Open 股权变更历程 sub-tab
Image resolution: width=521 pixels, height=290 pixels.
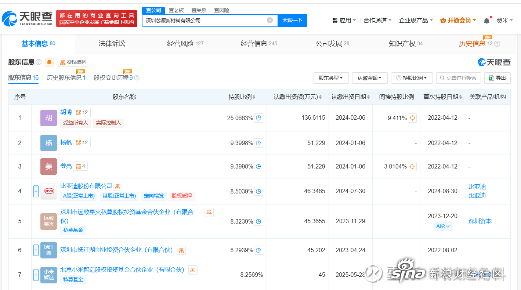pyautogui.click(x=113, y=78)
